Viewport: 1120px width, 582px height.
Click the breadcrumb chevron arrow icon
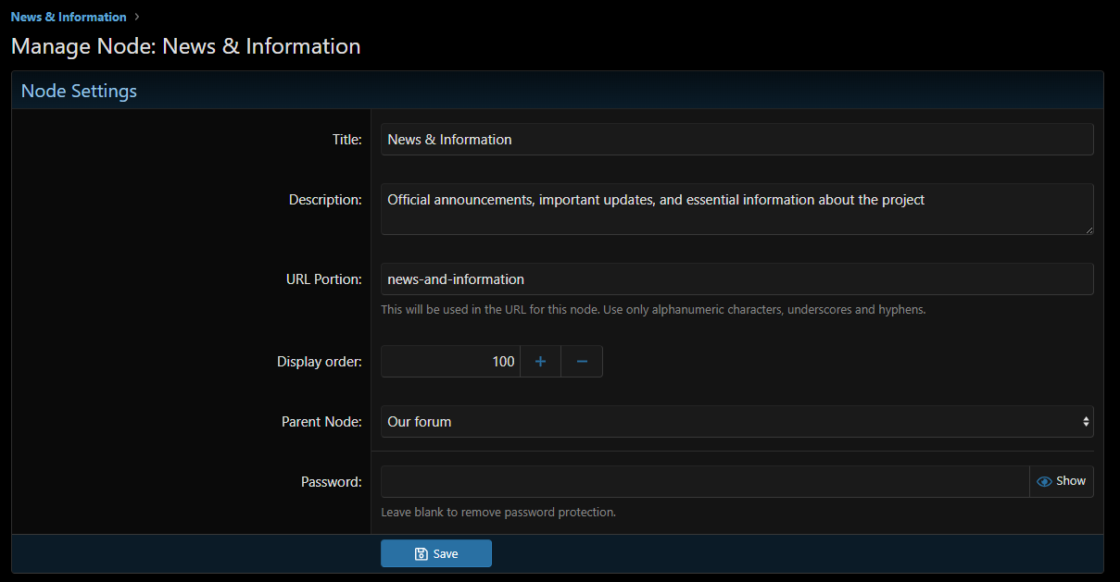(137, 17)
